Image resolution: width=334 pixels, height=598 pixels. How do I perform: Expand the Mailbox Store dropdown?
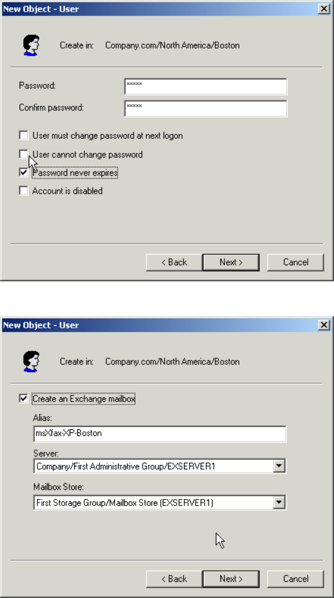(x=280, y=503)
